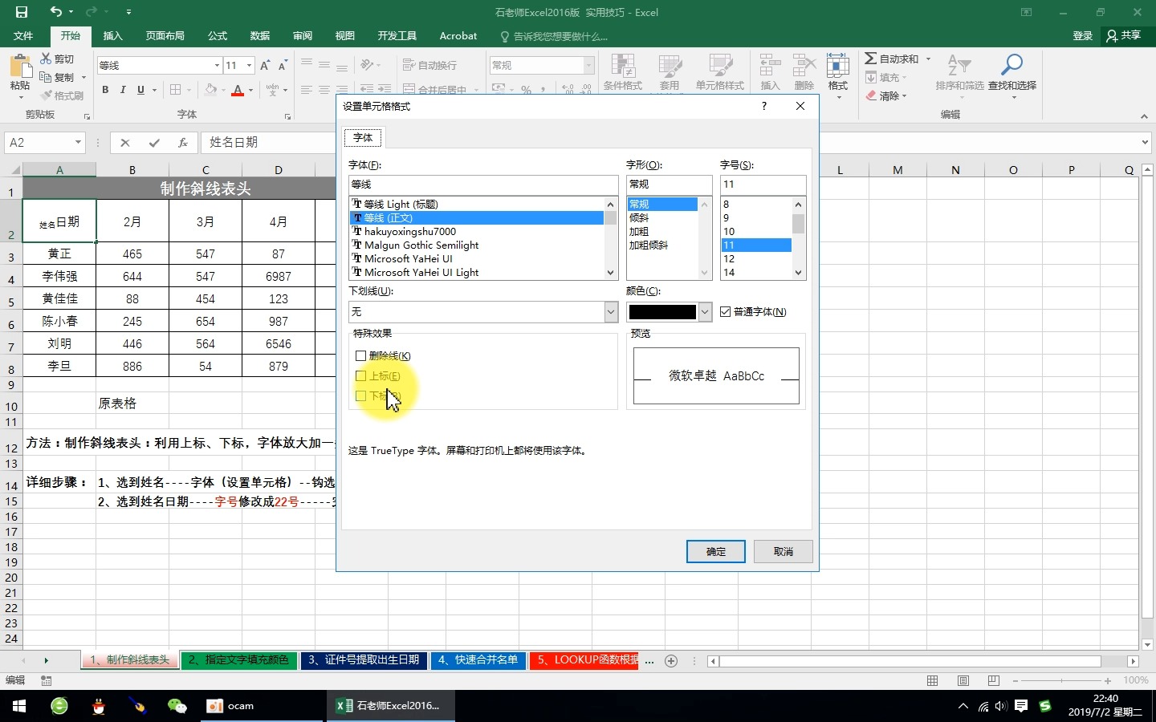The image size is (1156, 722).
Task: Uncheck the 普通字体 checkbox
Action: (x=725, y=312)
